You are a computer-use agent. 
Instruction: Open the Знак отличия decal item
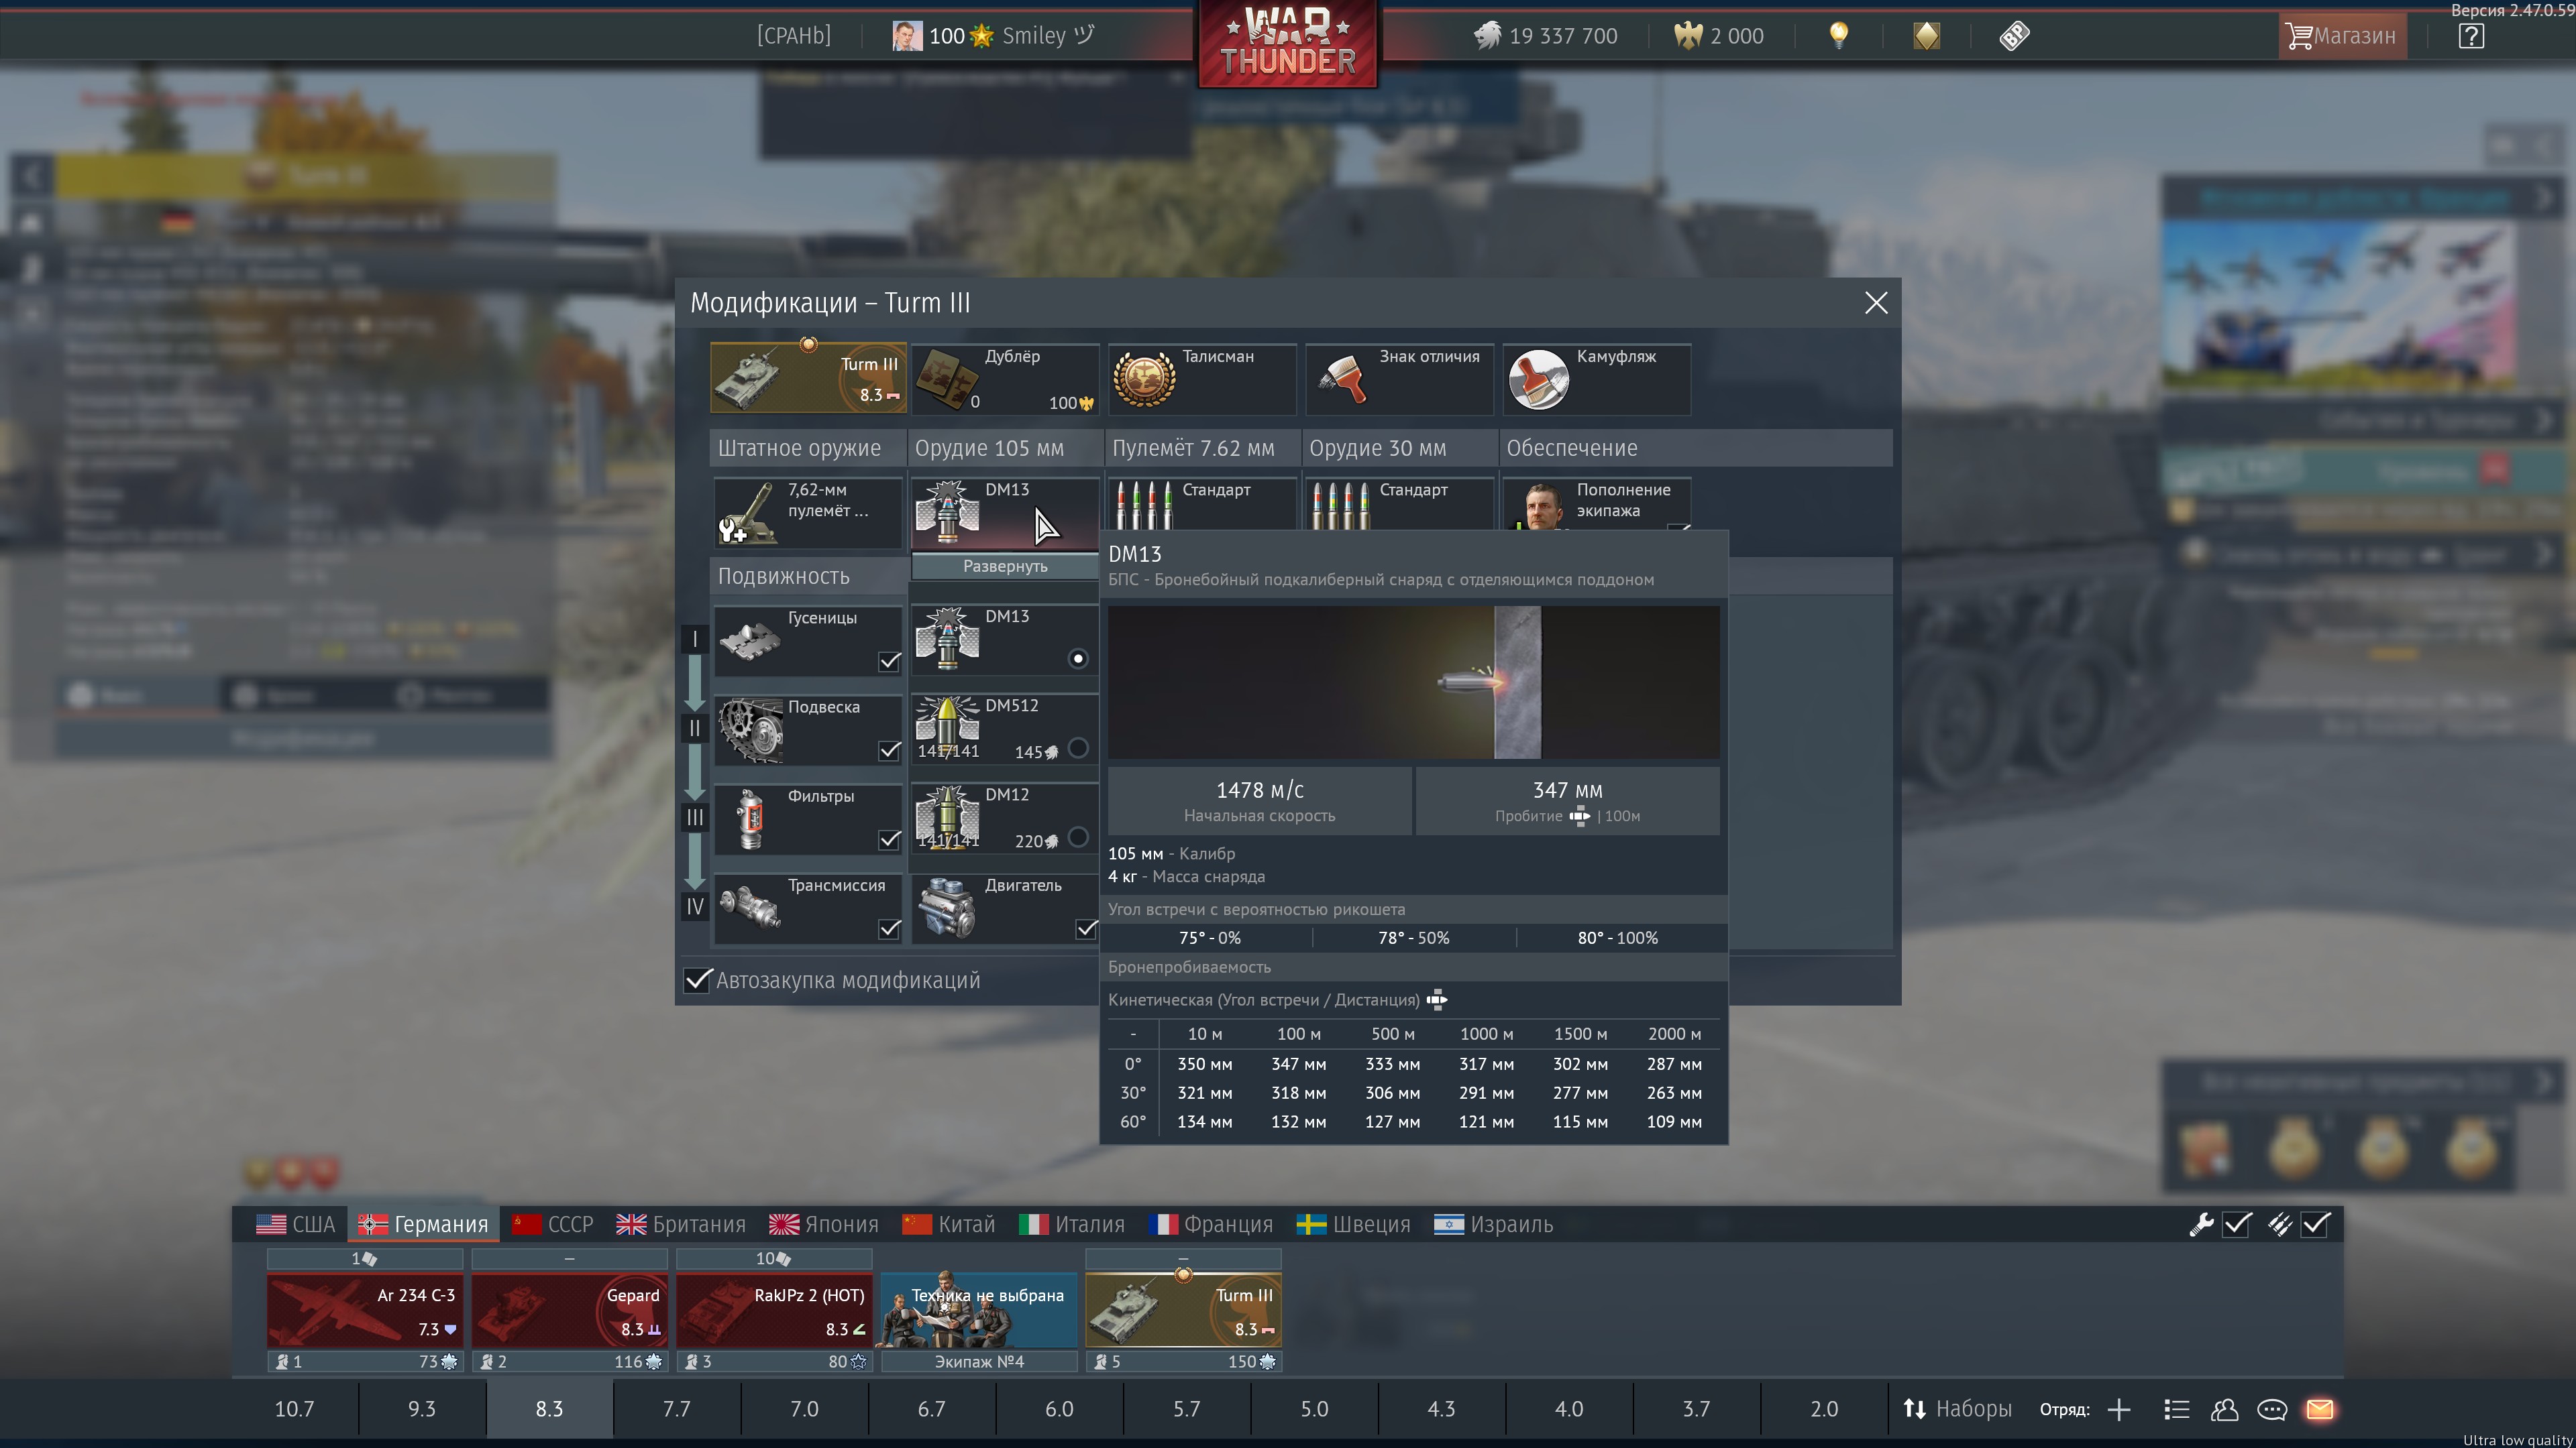1399,379
